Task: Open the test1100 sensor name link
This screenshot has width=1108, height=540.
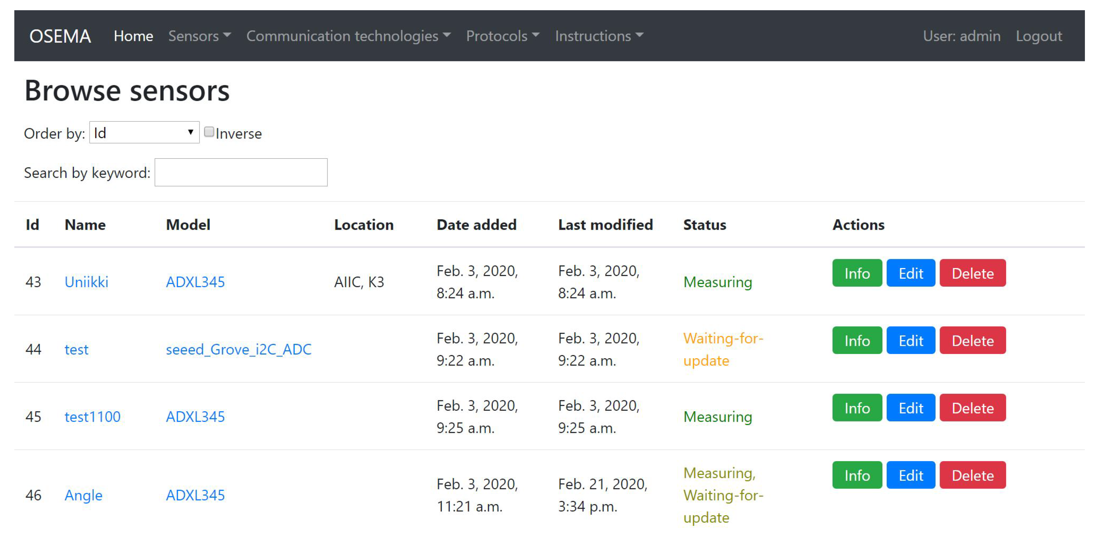Action: click(x=92, y=417)
